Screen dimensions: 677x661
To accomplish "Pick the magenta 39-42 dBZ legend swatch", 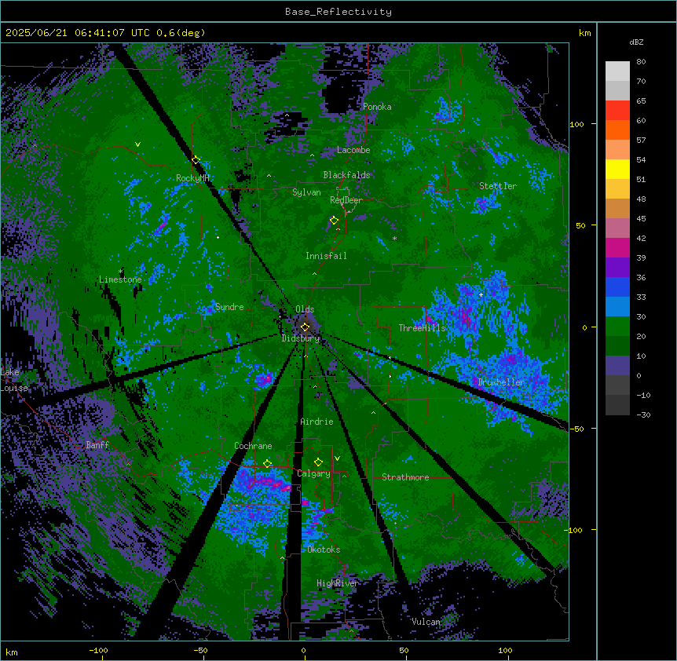I will pos(617,248).
